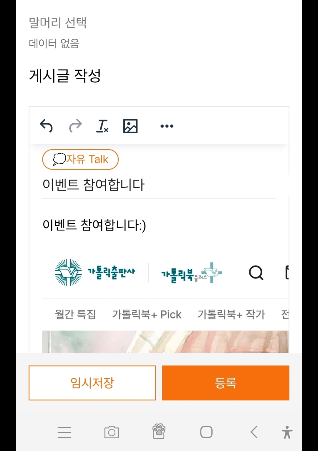Save the draft with 임시저장

[x=92, y=383]
